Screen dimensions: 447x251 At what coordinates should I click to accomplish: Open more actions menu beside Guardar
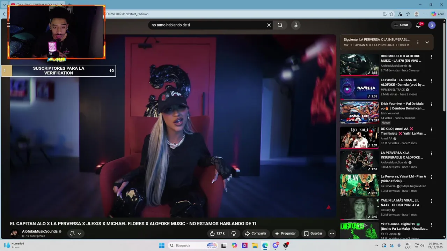tap(332, 234)
